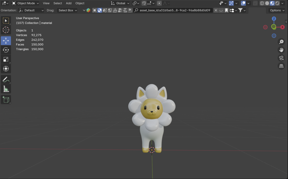Choose the Scale tool
Viewport: 288px width, 179px height.
click(x=6, y=59)
